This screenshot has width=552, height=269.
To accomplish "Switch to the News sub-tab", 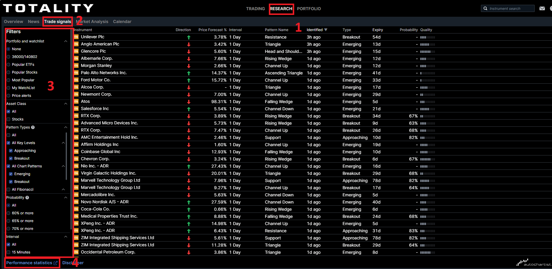I will (33, 22).
